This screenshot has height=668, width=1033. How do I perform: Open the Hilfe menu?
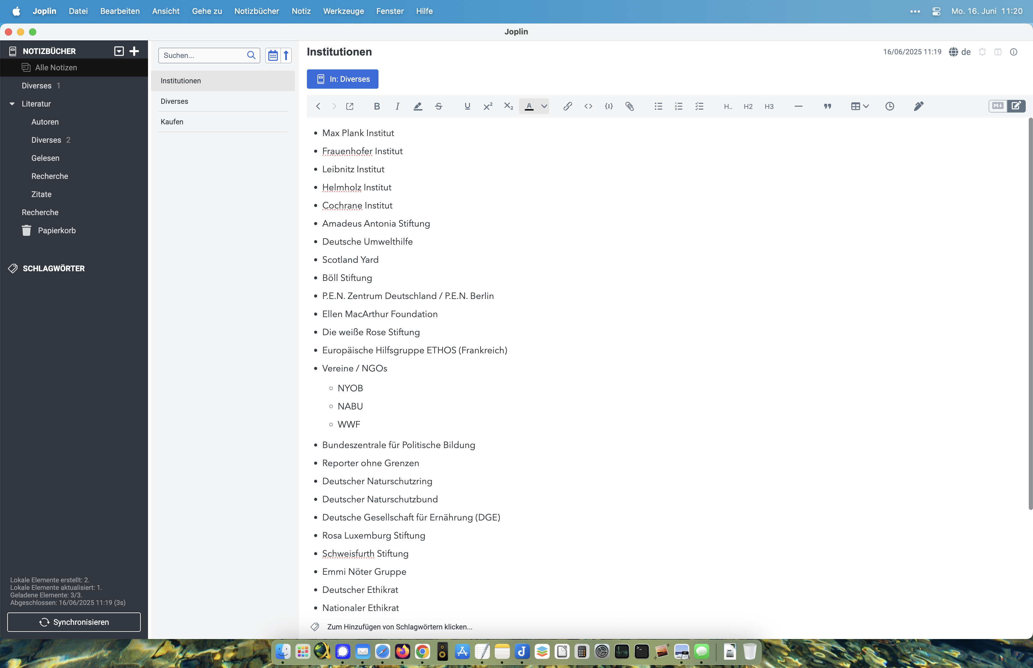click(424, 11)
